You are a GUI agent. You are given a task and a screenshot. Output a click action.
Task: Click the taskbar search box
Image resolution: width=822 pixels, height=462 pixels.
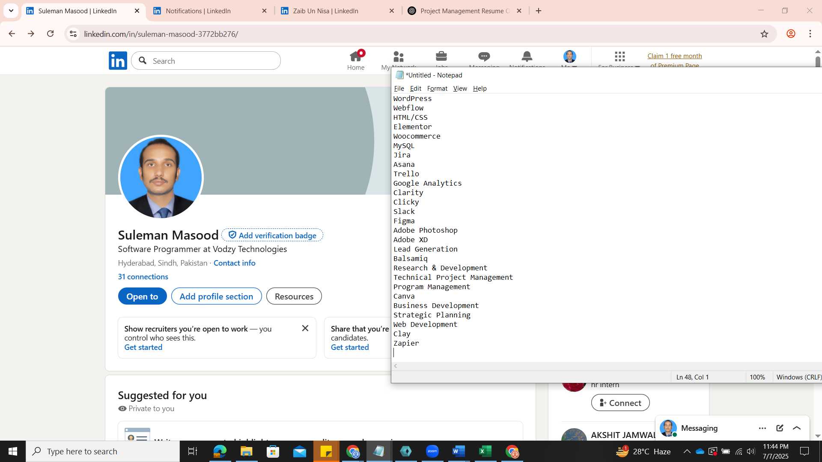pyautogui.click(x=103, y=451)
